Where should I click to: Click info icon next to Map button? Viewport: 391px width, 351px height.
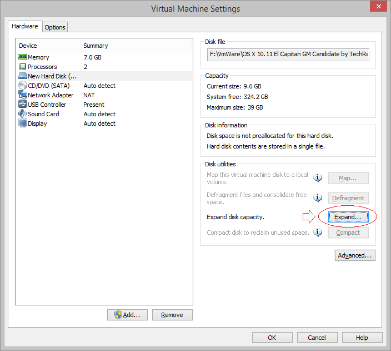(x=318, y=177)
